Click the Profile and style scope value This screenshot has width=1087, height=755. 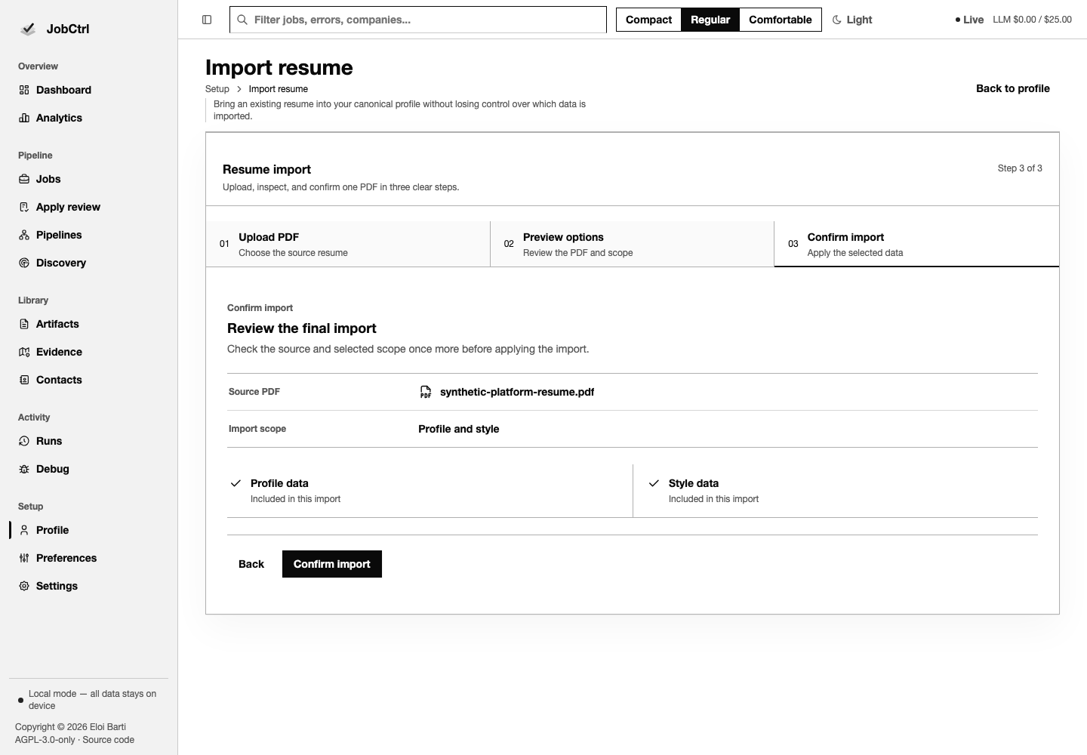[459, 429]
